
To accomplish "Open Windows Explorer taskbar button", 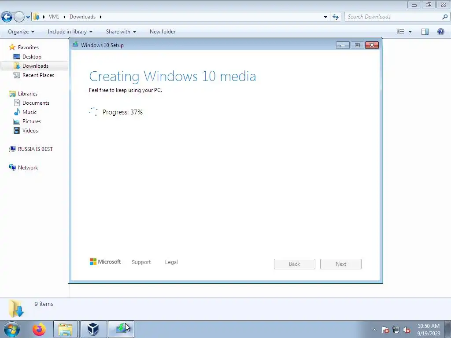I will coord(65,329).
